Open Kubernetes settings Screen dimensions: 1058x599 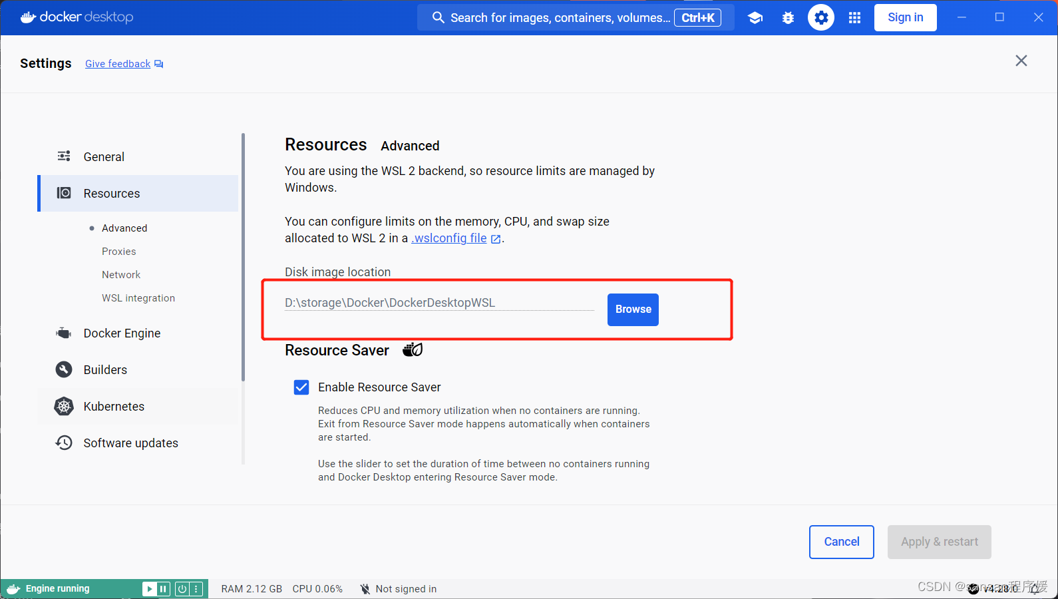click(x=139, y=406)
